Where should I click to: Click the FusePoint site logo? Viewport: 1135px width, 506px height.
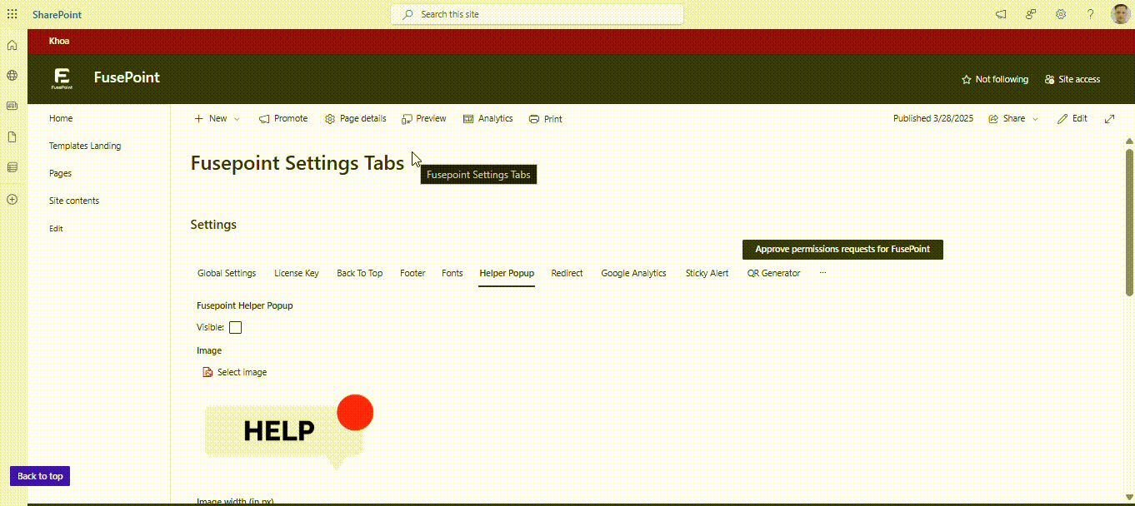(62, 78)
